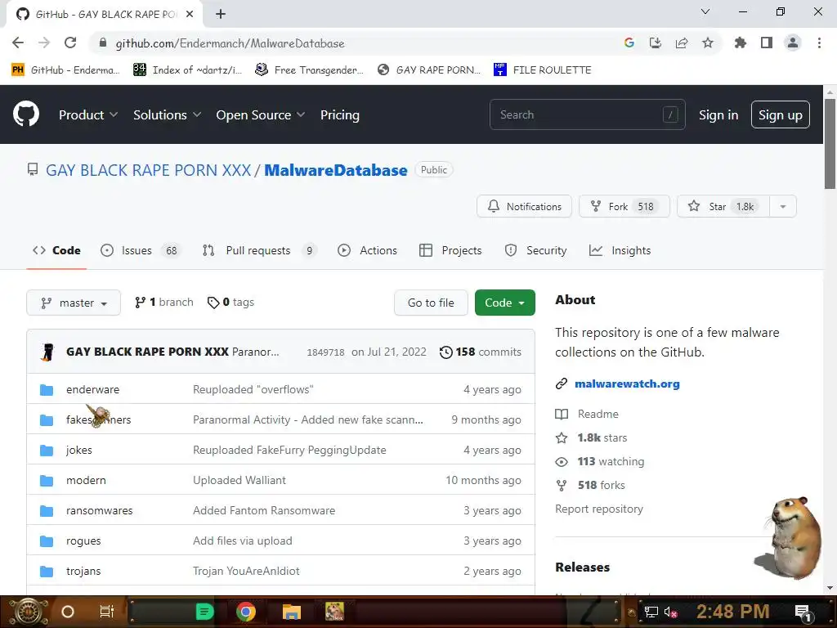
Task: Open the enderware folder icon
Action: point(47,390)
